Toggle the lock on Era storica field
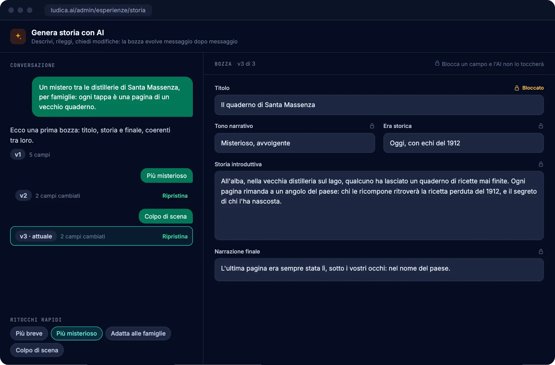The image size is (555, 365). pyautogui.click(x=541, y=126)
